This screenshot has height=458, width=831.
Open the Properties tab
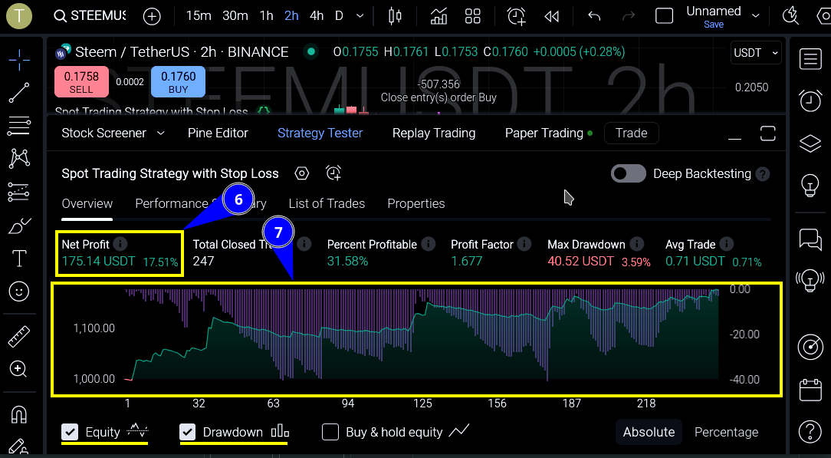click(x=416, y=203)
